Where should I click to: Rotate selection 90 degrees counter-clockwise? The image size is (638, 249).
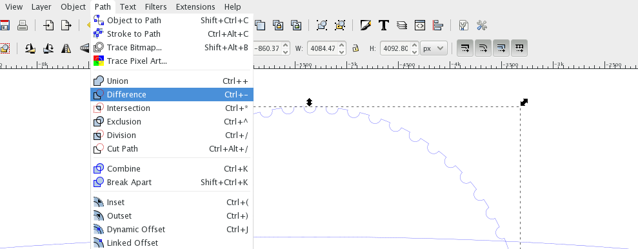click(x=30, y=48)
